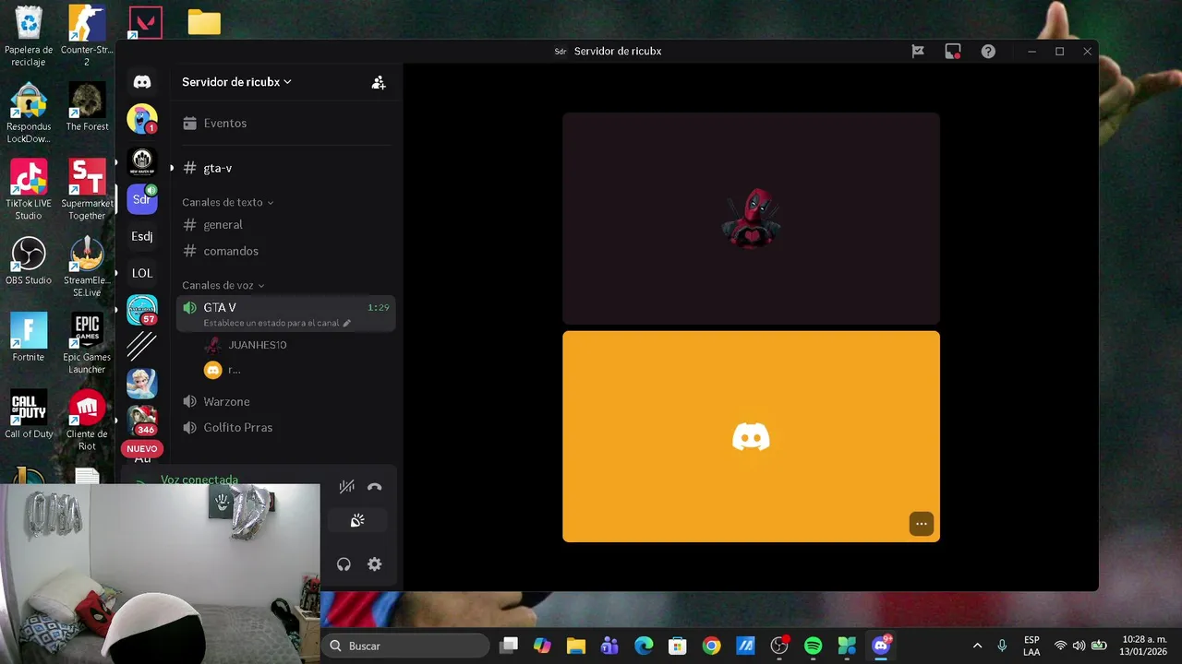Open the server icon with 57 mentions

click(142, 310)
